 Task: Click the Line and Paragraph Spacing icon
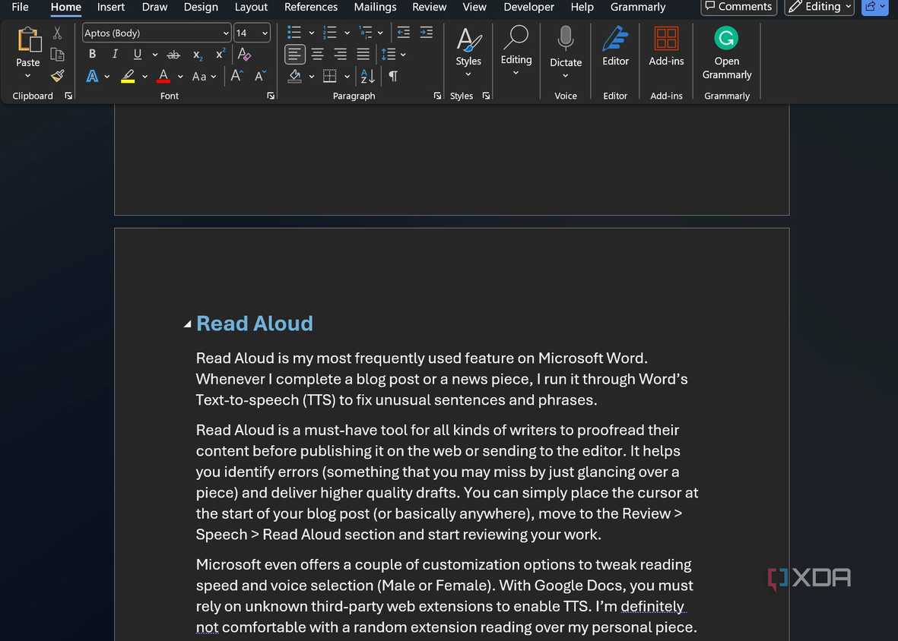(x=389, y=55)
